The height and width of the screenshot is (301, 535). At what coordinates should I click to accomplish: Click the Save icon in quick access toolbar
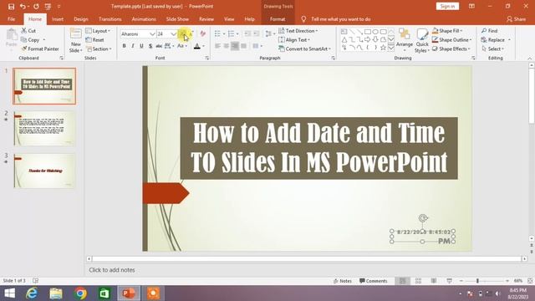point(11,7)
